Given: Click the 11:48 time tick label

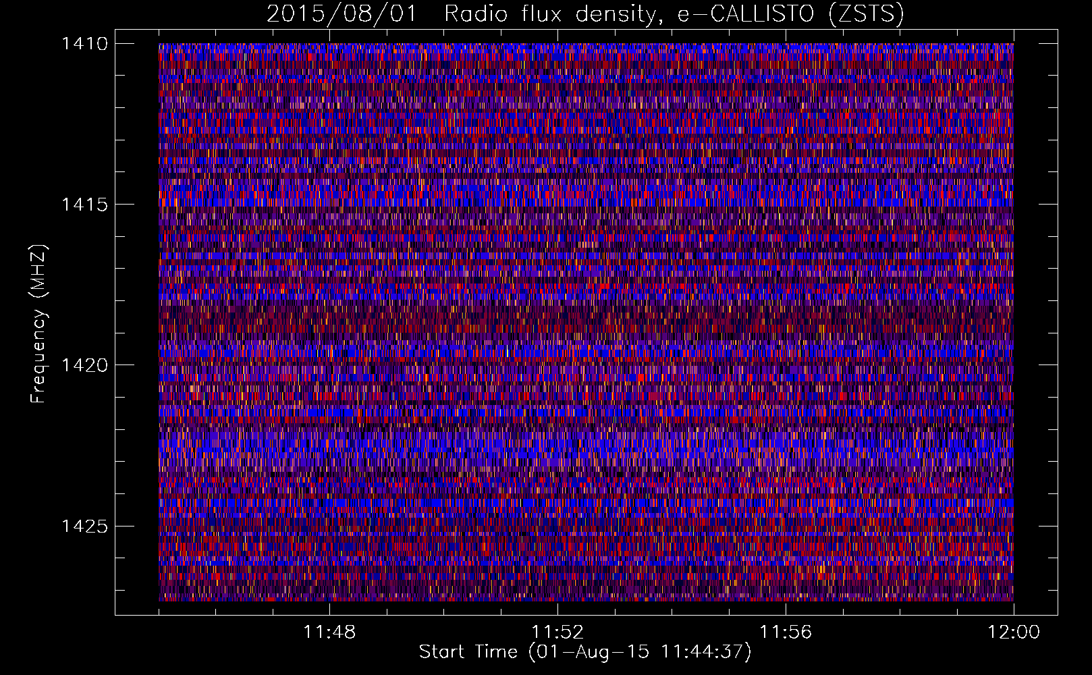Looking at the screenshot, I should (329, 632).
